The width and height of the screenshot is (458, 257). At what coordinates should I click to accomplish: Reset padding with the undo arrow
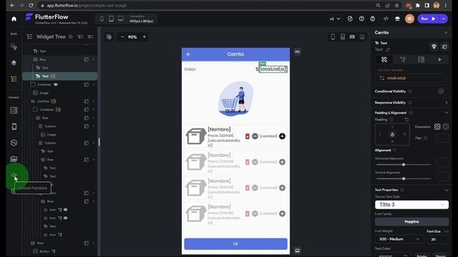point(406,119)
